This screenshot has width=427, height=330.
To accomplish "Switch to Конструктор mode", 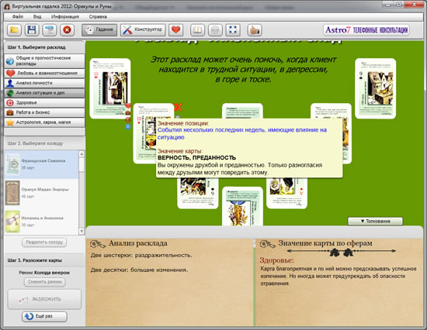I will point(143,29).
